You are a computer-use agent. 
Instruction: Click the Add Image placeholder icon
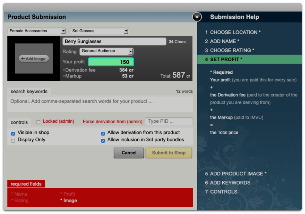coord(33,58)
